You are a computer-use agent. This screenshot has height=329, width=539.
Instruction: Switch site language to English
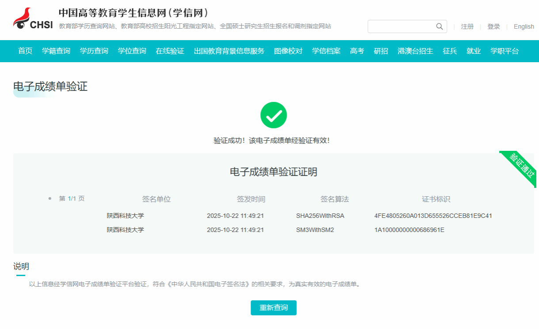click(524, 26)
